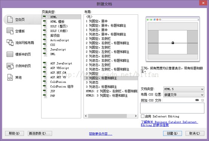
Task: Open the 流体网格布局 fluid grid category
Action: click(x=20, y=43)
